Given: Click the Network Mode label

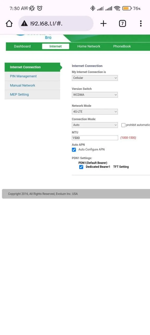Looking at the screenshot, I should pos(82,106).
